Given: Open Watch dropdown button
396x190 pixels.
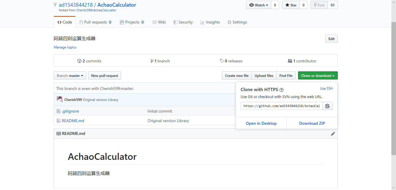Looking at the screenshot, I should tap(259, 5).
